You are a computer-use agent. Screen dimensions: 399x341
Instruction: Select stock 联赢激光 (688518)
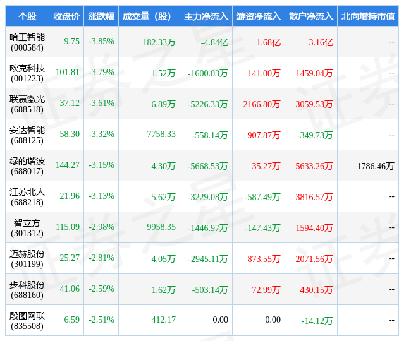[27, 104]
